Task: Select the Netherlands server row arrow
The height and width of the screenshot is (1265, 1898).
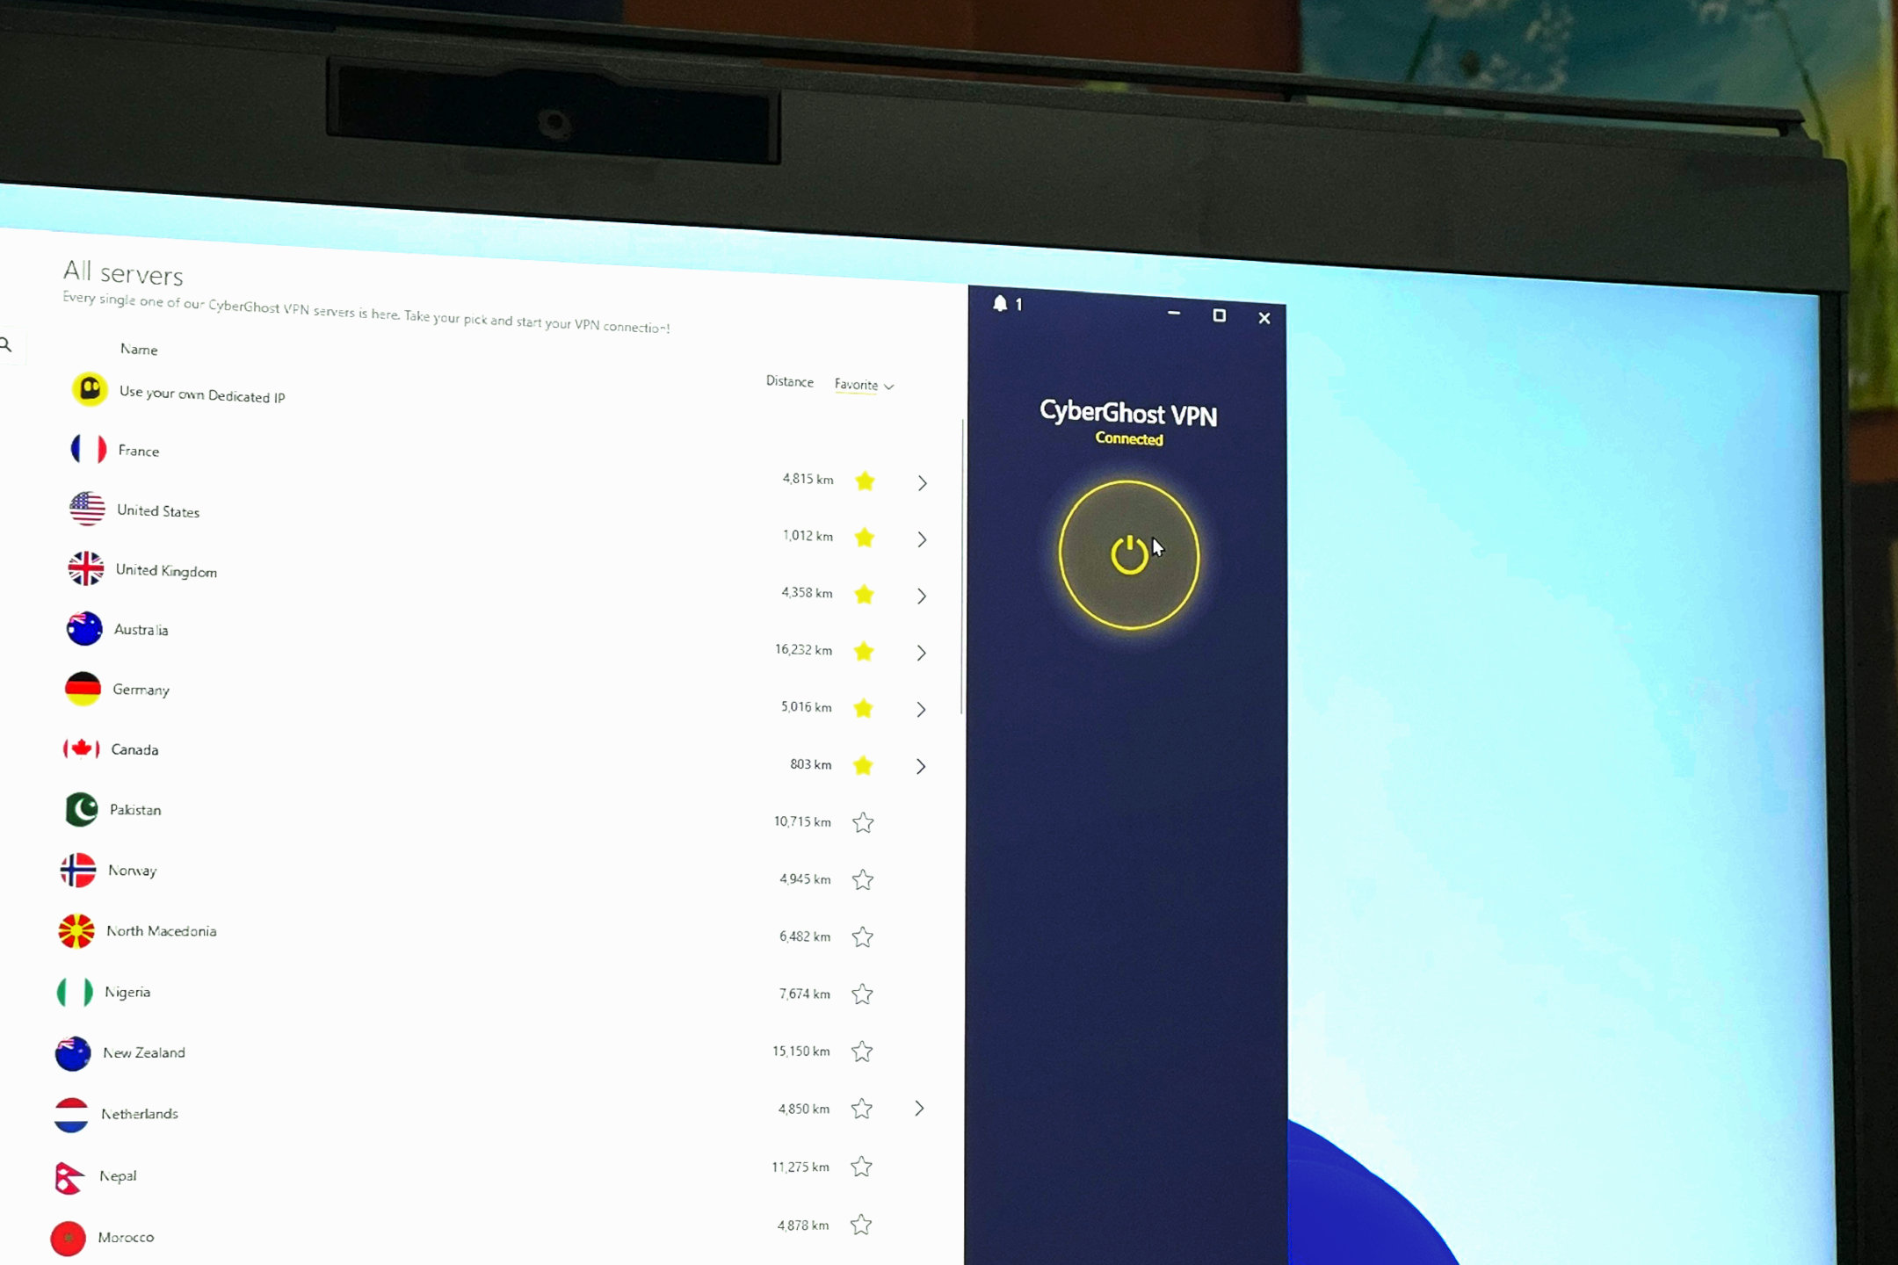Action: pyautogui.click(x=919, y=1109)
